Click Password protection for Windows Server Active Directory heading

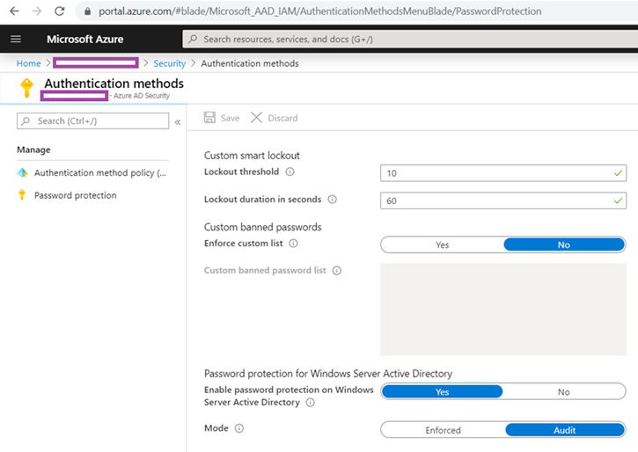[328, 373]
